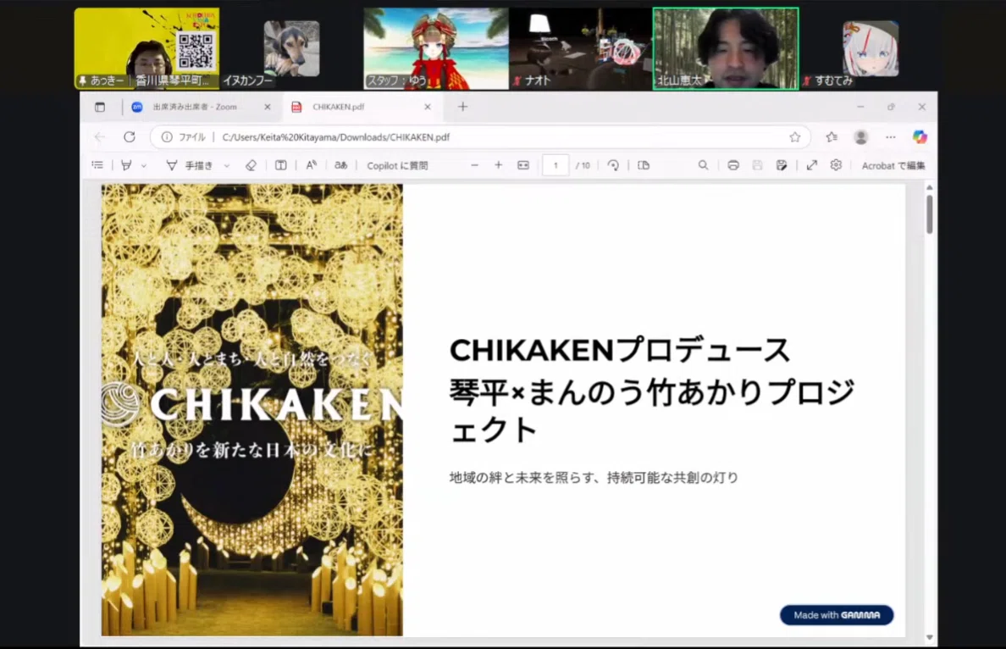
Task: Click Copilot に質問 button
Action: click(397, 165)
